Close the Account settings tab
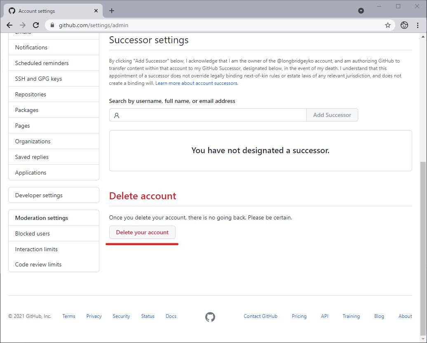Viewport: 427px width, 343px height. point(96,11)
